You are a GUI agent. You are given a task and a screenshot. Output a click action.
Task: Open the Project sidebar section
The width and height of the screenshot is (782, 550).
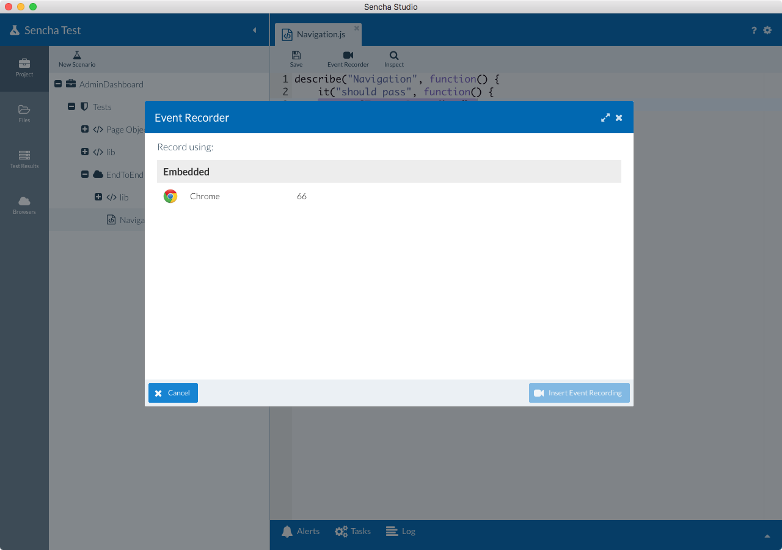(x=24, y=68)
